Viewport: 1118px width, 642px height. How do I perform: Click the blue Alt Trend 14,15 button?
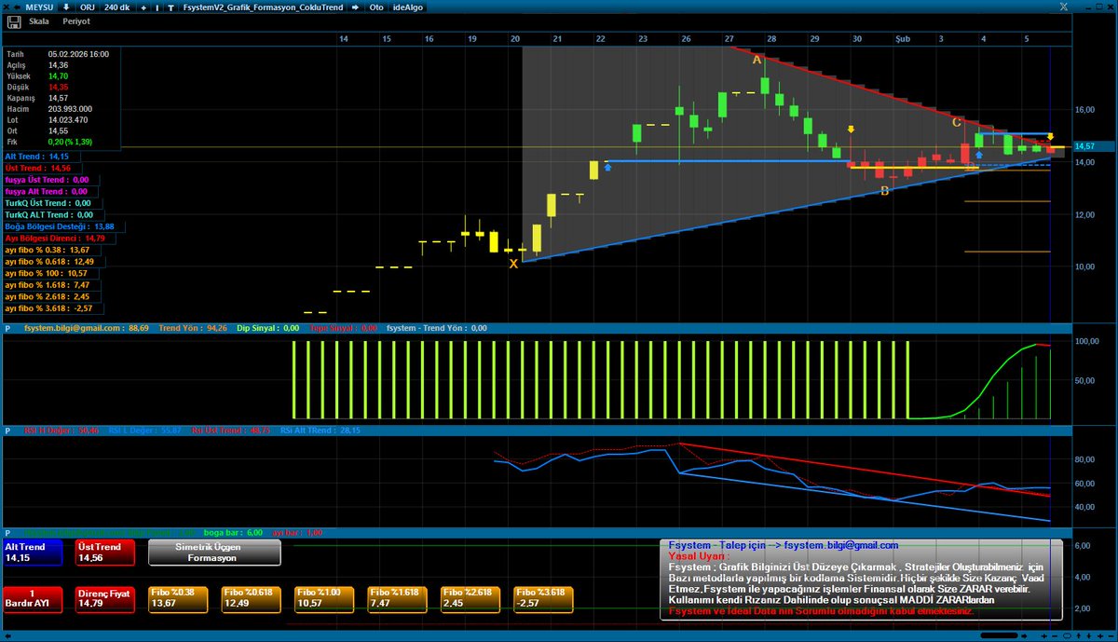[x=33, y=553]
